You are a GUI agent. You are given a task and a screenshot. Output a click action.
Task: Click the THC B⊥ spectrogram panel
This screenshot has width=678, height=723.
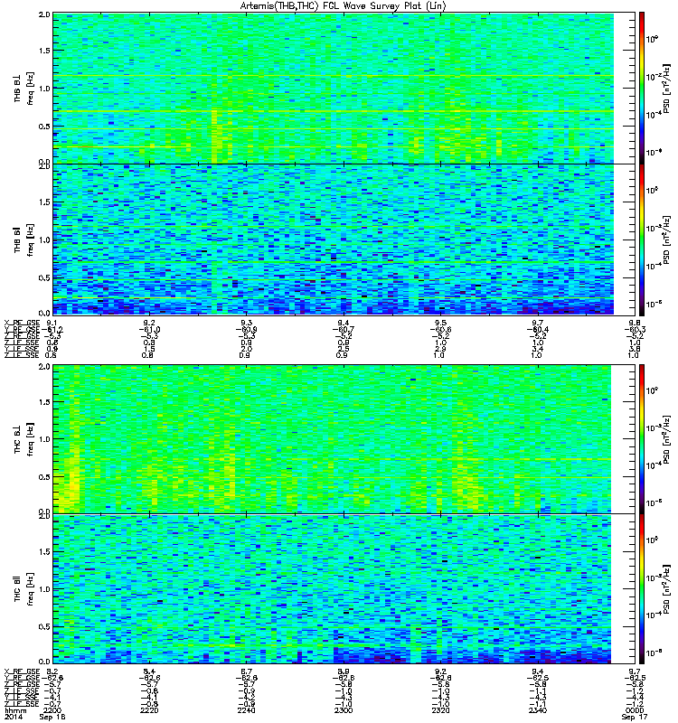click(332, 439)
